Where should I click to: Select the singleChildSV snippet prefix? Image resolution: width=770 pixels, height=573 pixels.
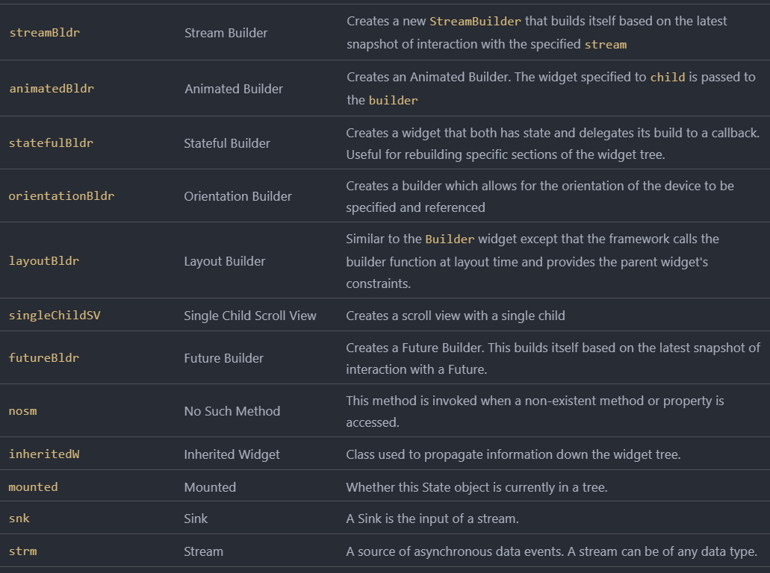coord(55,316)
